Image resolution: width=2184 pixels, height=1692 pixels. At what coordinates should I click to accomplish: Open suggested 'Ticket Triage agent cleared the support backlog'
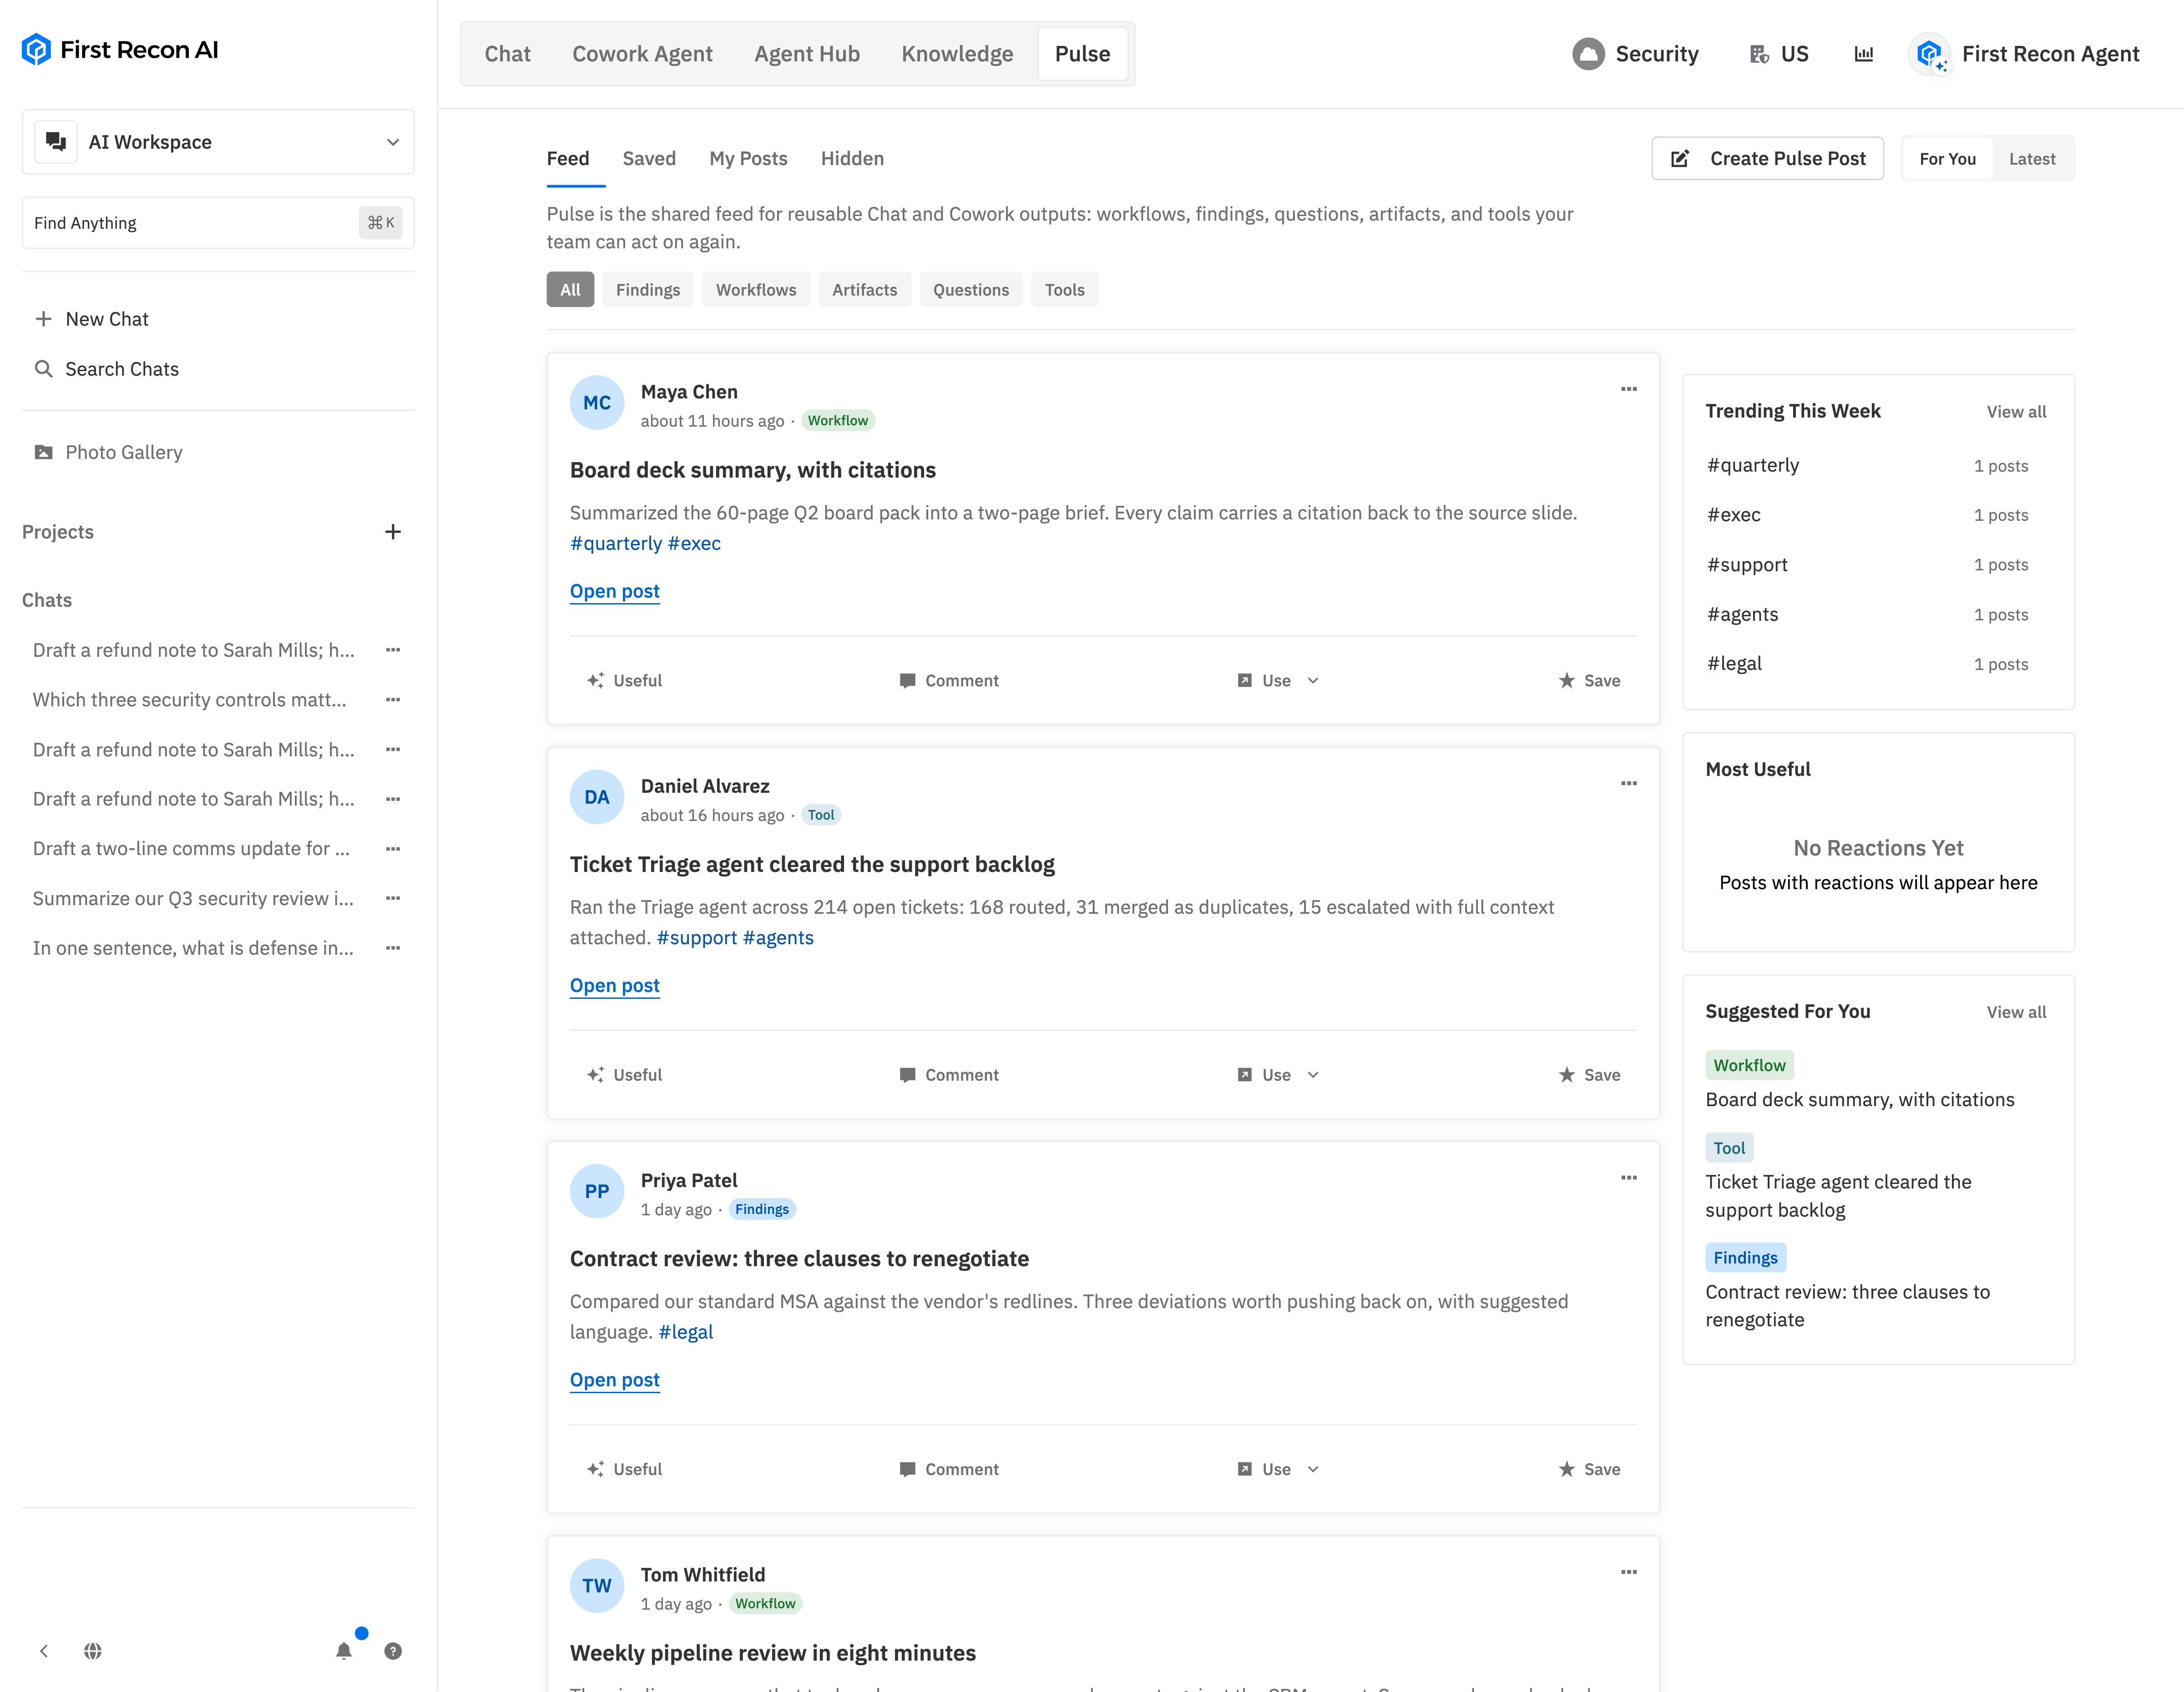click(1838, 1196)
